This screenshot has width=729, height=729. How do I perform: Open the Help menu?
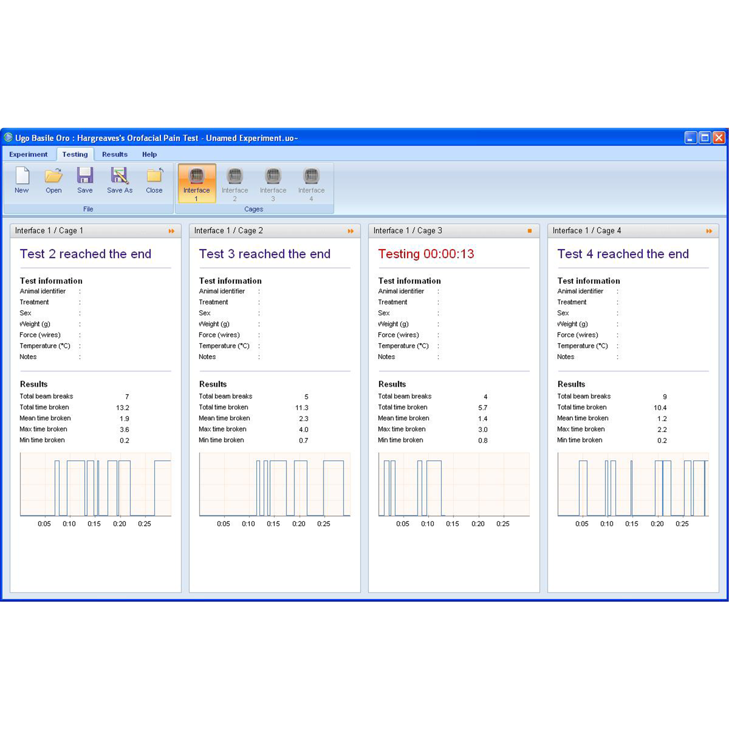tap(149, 155)
